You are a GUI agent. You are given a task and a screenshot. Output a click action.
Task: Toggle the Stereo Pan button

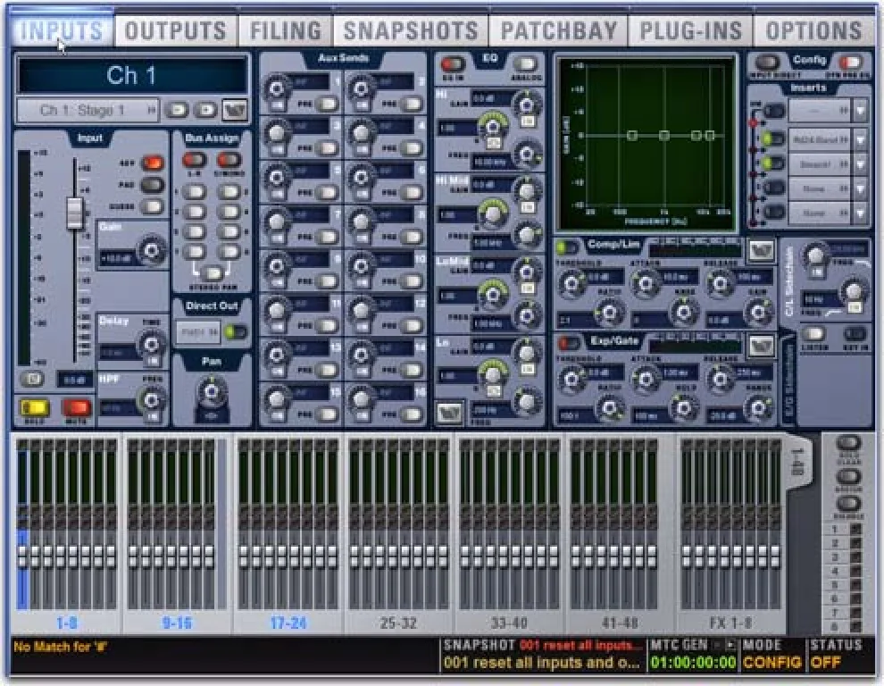(x=212, y=274)
